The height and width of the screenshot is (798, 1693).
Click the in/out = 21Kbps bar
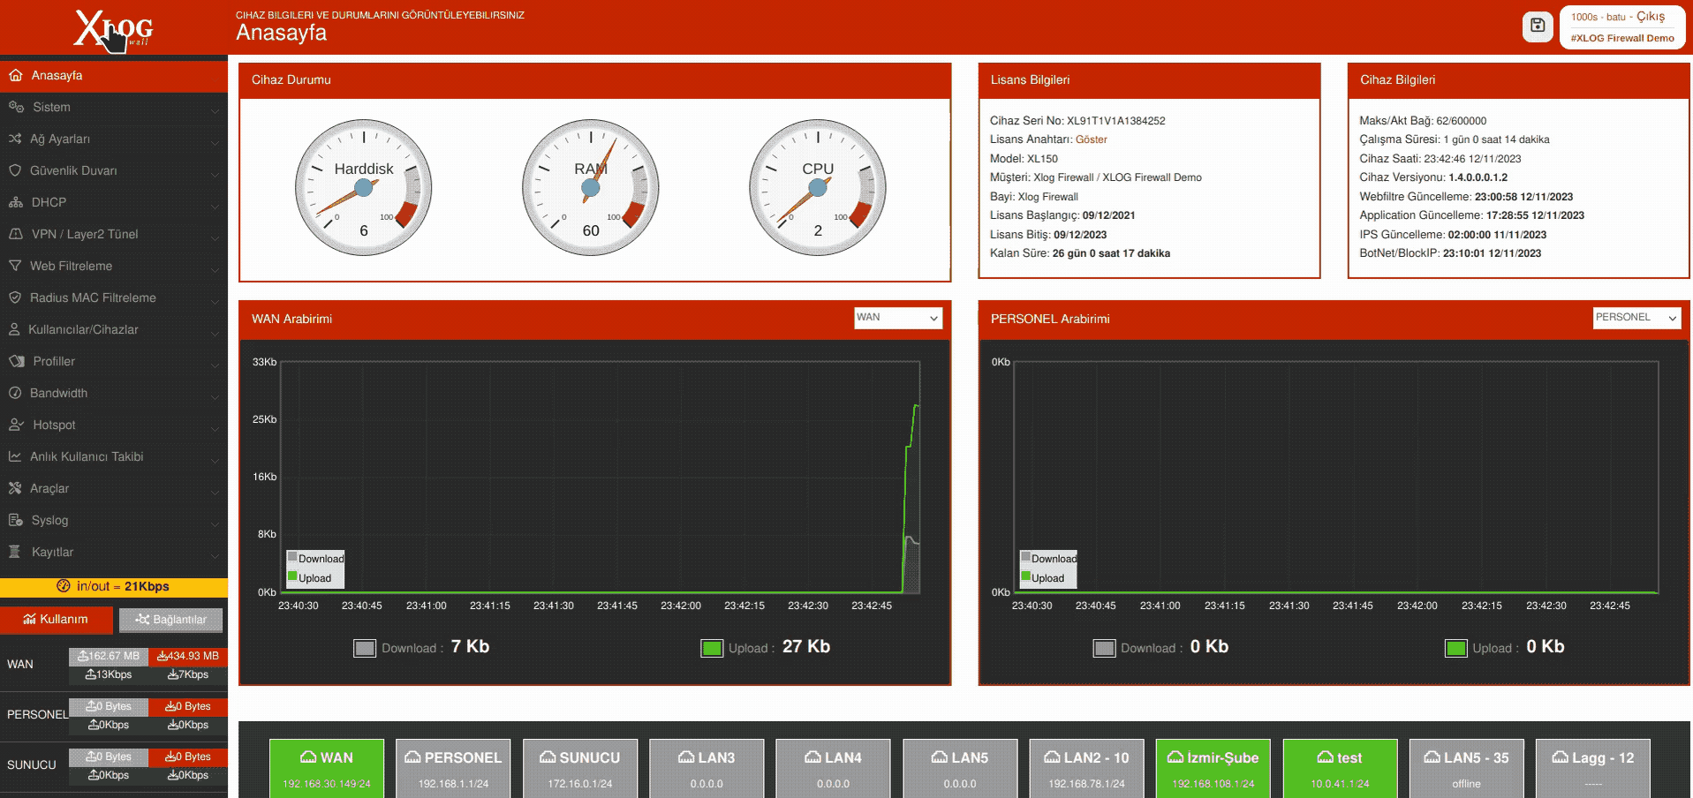tap(114, 587)
